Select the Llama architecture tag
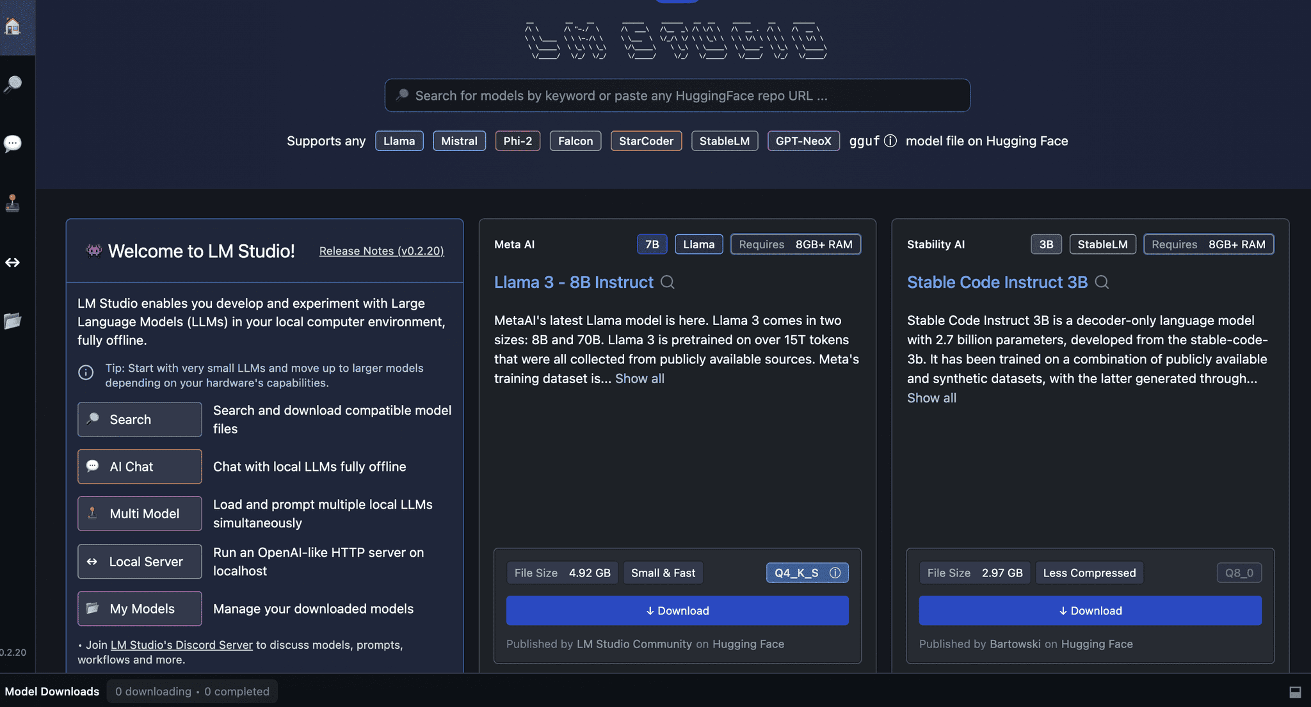 [399, 141]
